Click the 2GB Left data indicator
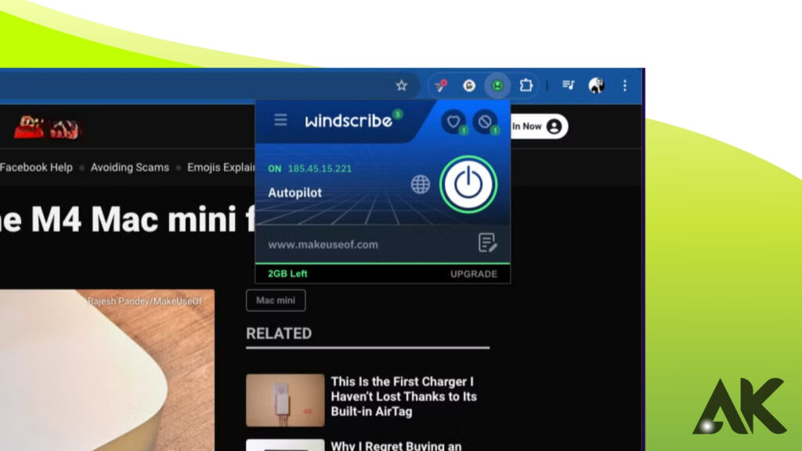 point(287,274)
